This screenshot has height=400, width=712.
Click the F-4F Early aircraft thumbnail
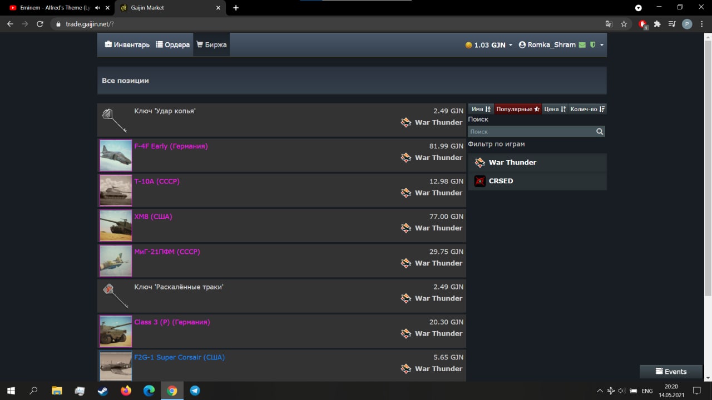116,155
